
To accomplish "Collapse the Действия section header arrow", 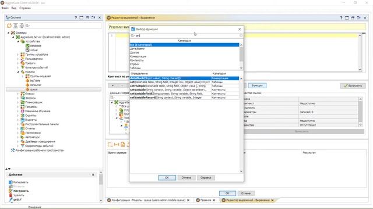I will tap(93, 175).
